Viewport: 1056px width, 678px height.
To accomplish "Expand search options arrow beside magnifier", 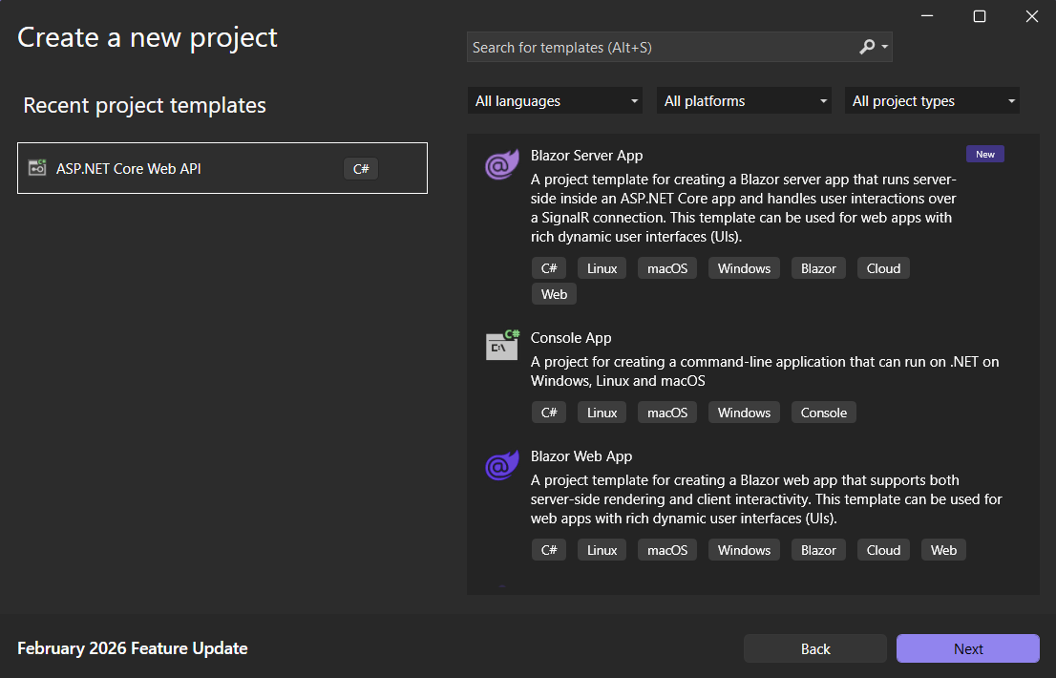I will (x=885, y=47).
